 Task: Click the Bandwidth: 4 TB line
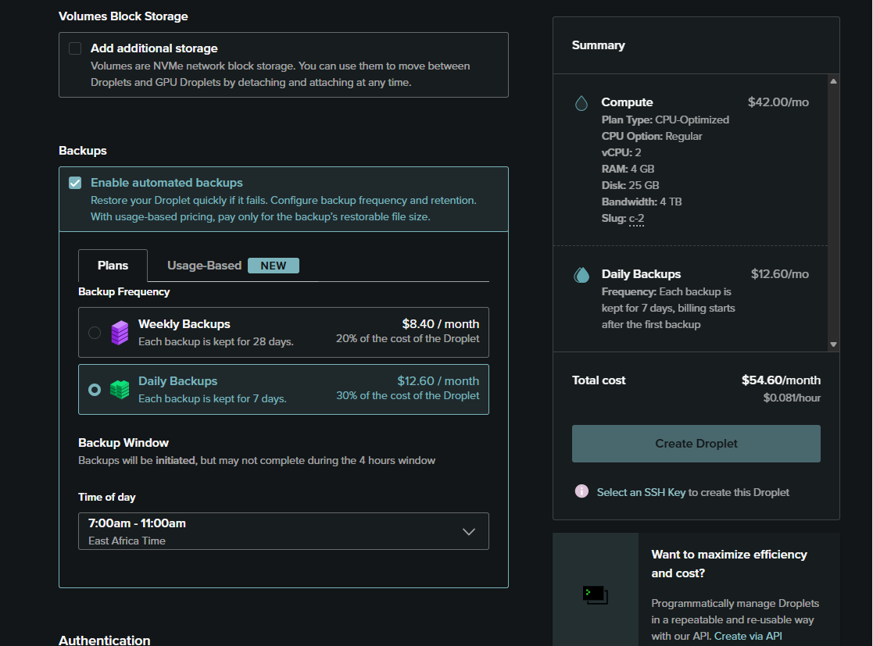coord(642,202)
